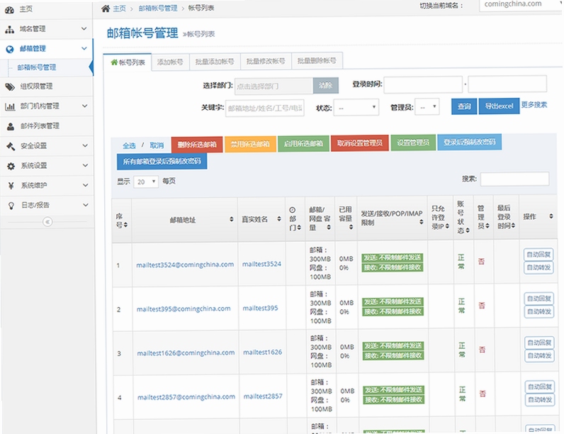Click the 组权限管理 tags icon
This screenshot has height=434, width=564.
10,87
